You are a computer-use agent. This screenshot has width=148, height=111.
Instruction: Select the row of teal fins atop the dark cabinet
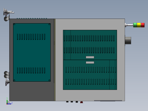[x=32, y=18]
